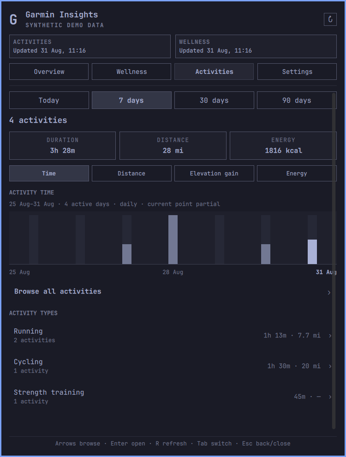Click the Browse all activities chevron

pos(329,292)
